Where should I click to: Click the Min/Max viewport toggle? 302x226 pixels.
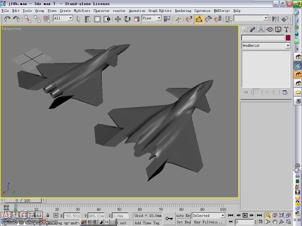[288, 222]
